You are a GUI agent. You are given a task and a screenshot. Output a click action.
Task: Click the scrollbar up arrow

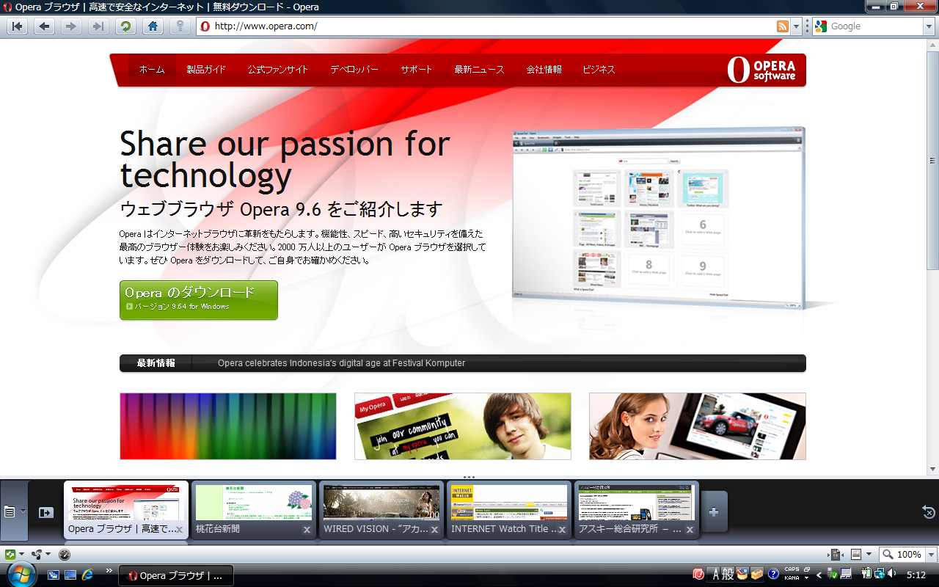pos(933,45)
